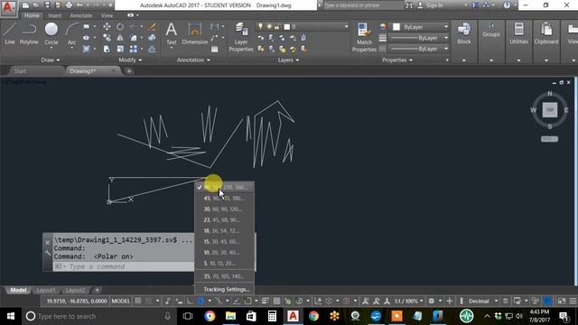Select the Offset tool icon
This screenshot has height=325, width=578.
(x=152, y=49)
